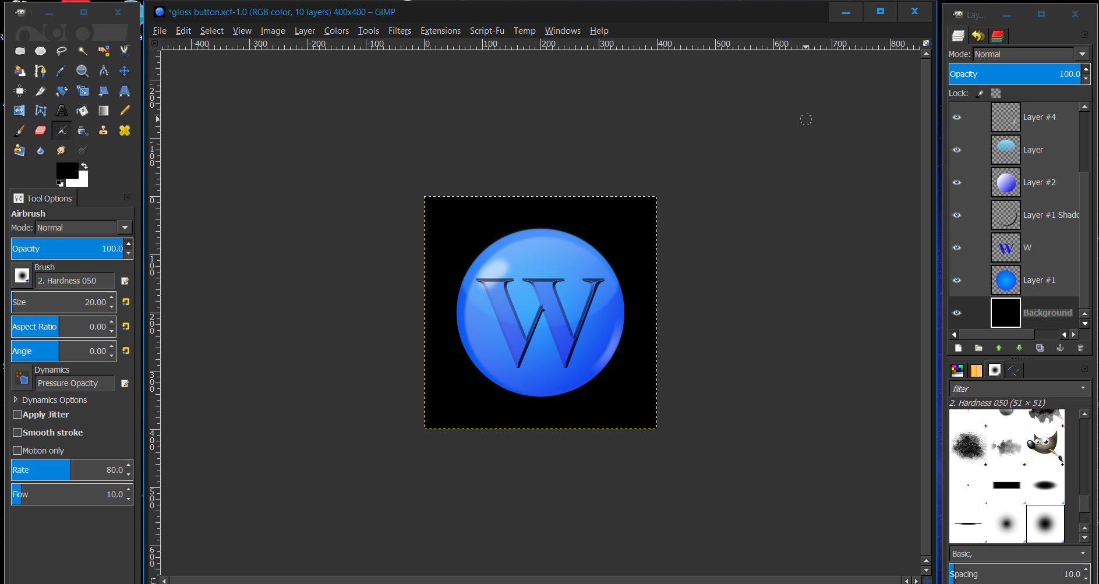Select the Free Select lasso tool

[61, 51]
